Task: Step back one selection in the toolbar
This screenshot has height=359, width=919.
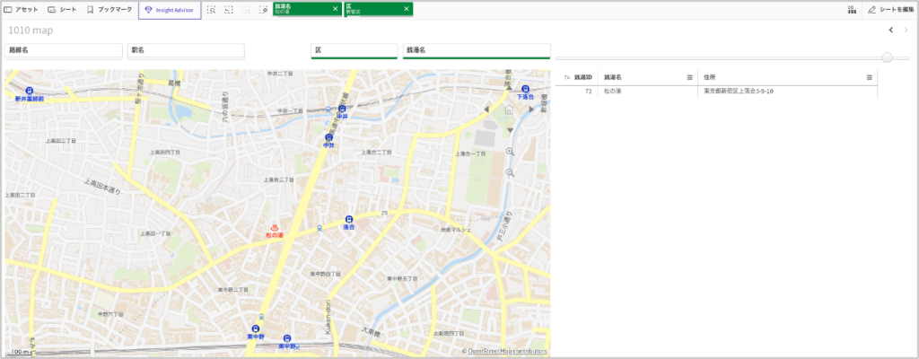Action: (229, 9)
